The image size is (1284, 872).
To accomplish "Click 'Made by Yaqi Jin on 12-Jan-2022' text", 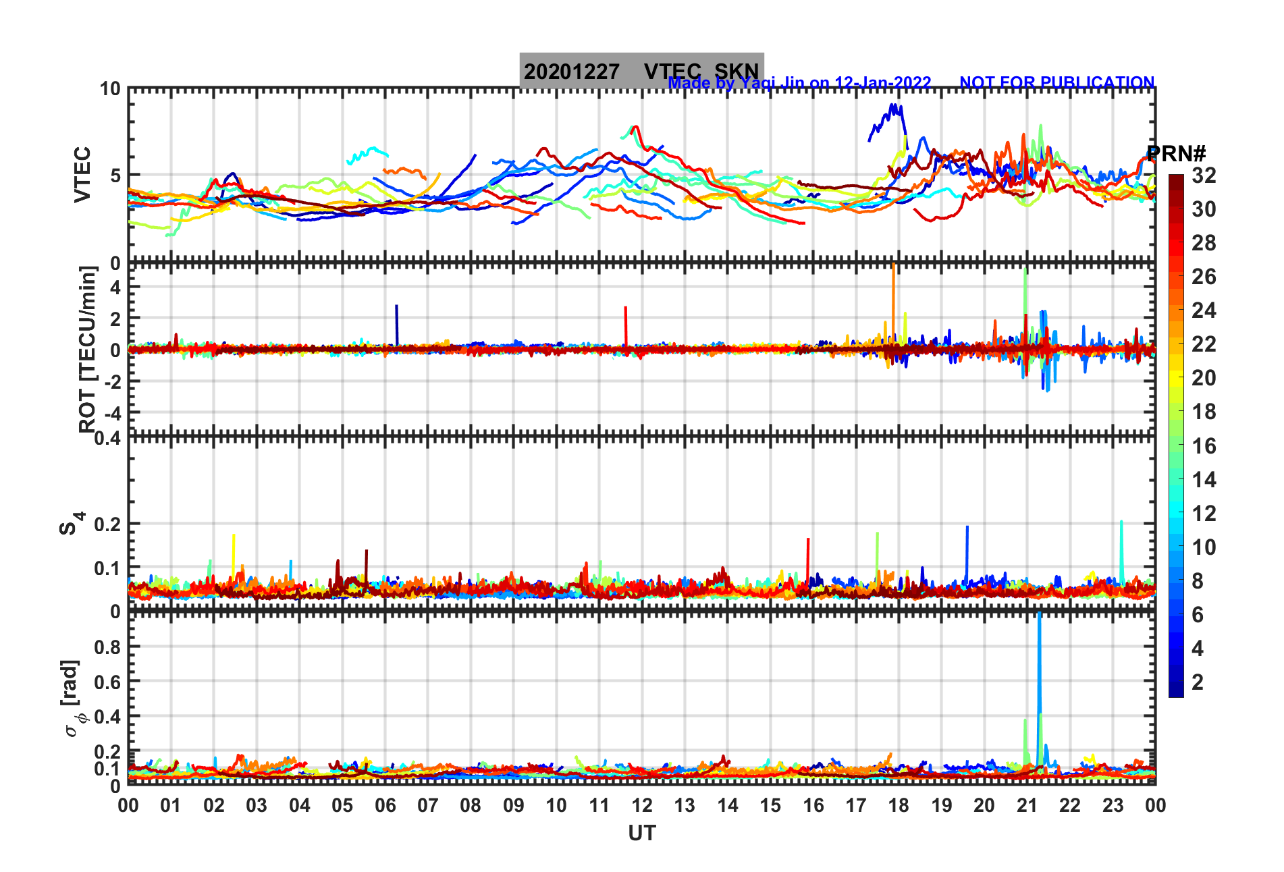I will (x=799, y=83).
